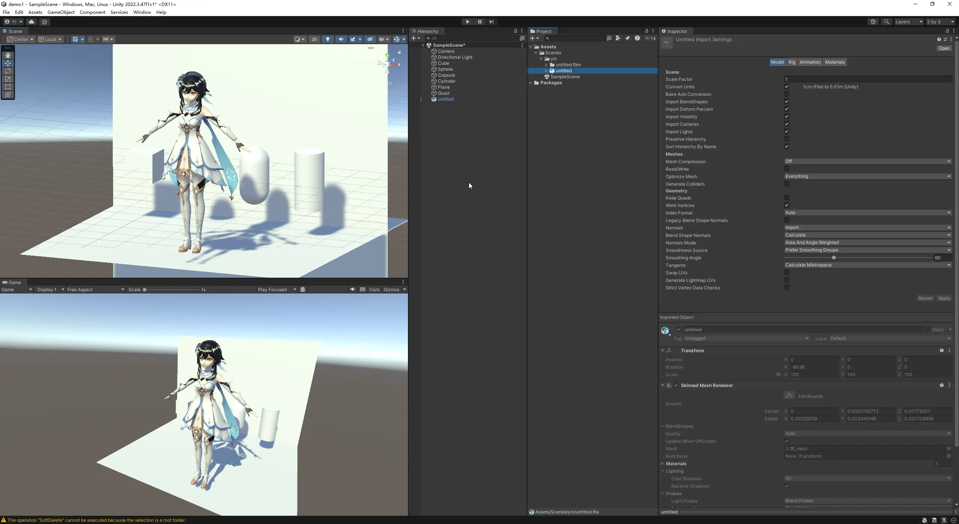Toggle Scene lighting bulb icon
Screen dimensions: 959x524
[x=328, y=39]
